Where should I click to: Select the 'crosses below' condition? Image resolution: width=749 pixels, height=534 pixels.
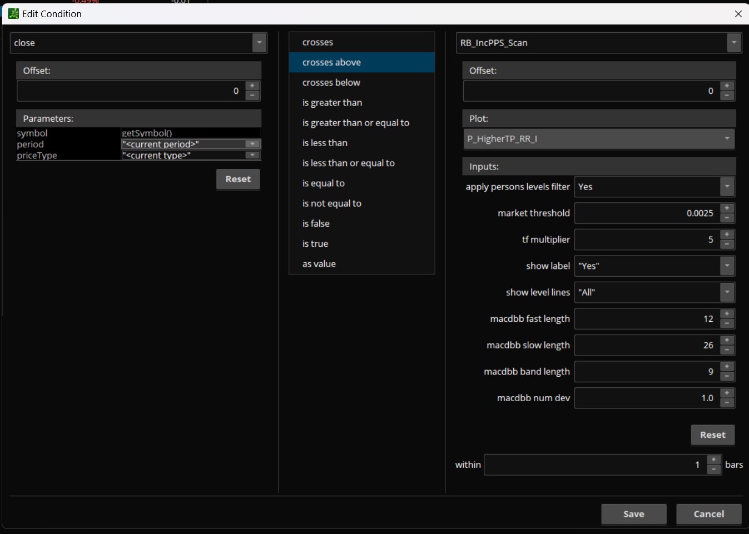tap(331, 82)
